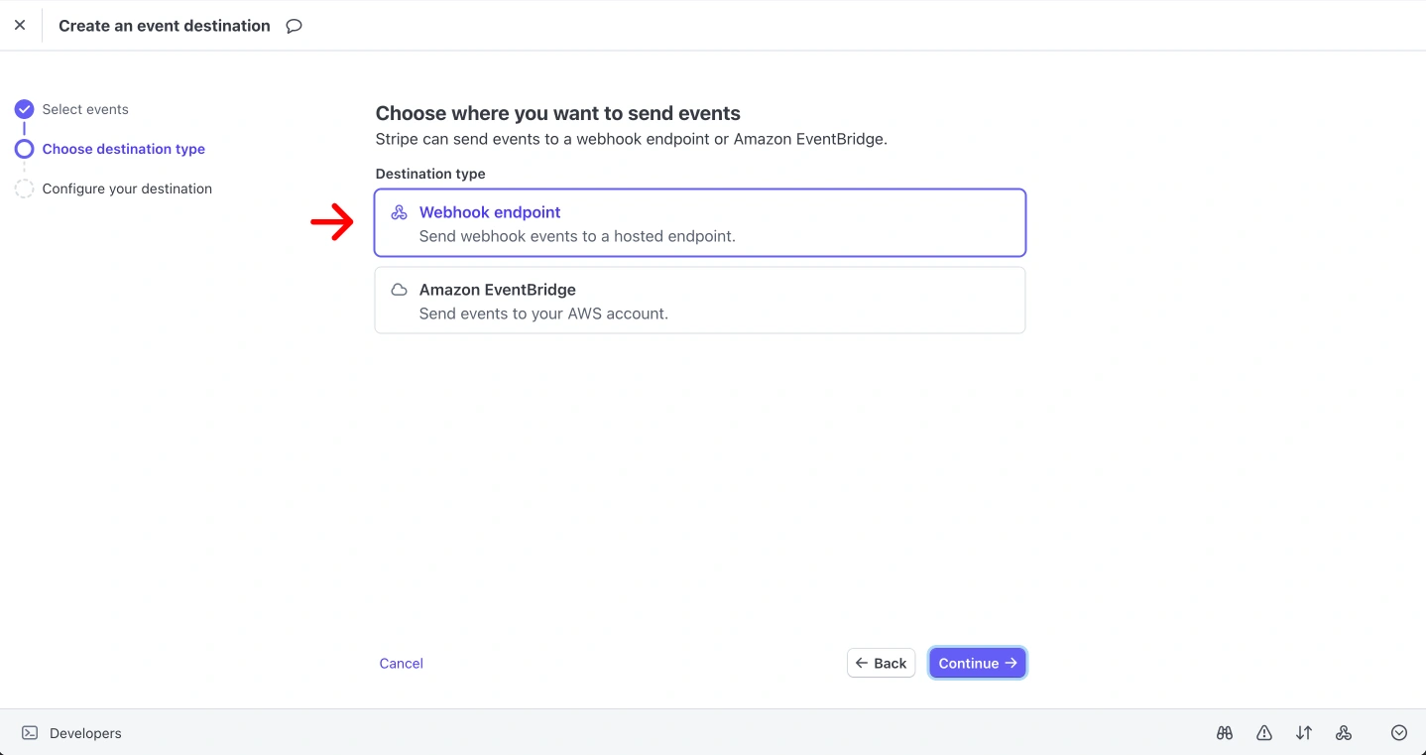
Task: Choose the Amazon EventBridge destination option
Action: coord(699,301)
